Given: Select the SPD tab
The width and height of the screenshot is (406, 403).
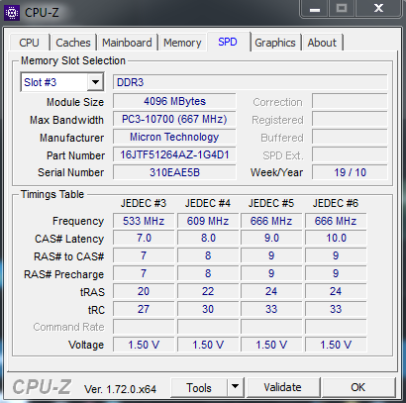Looking at the screenshot, I should (x=228, y=42).
